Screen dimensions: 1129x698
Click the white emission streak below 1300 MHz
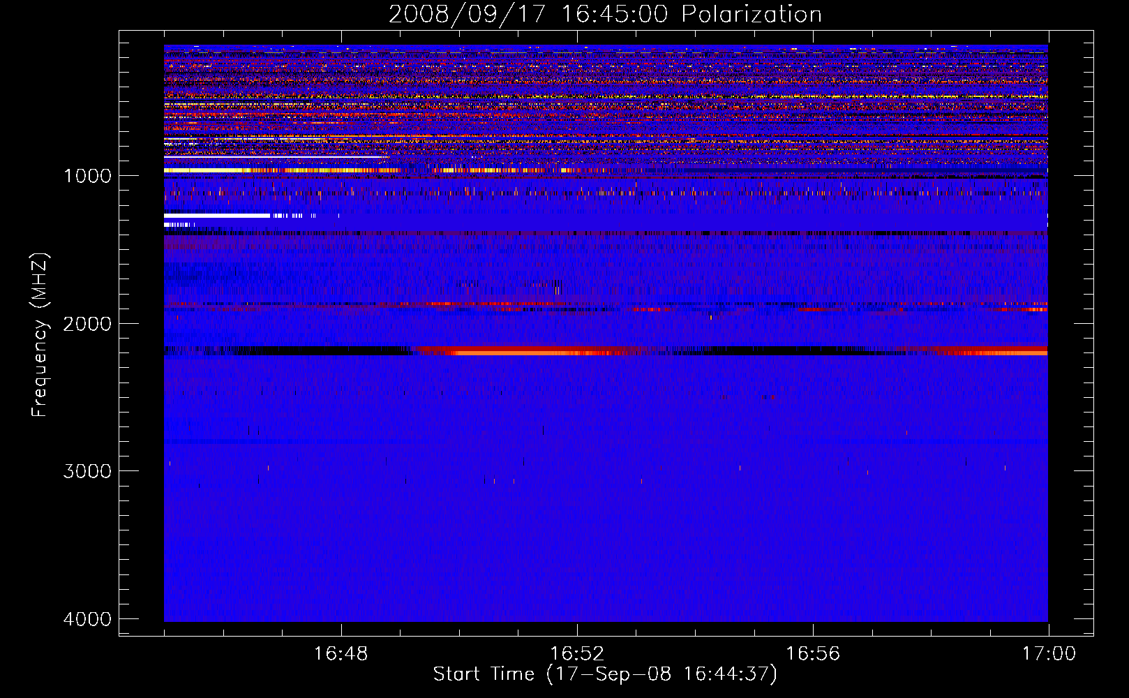[x=217, y=216]
